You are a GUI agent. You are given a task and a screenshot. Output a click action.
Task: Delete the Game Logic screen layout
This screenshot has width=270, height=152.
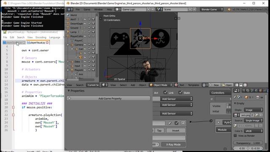(153, 9)
